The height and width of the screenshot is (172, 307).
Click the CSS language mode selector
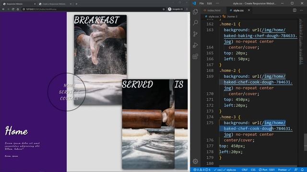pos(253,170)
